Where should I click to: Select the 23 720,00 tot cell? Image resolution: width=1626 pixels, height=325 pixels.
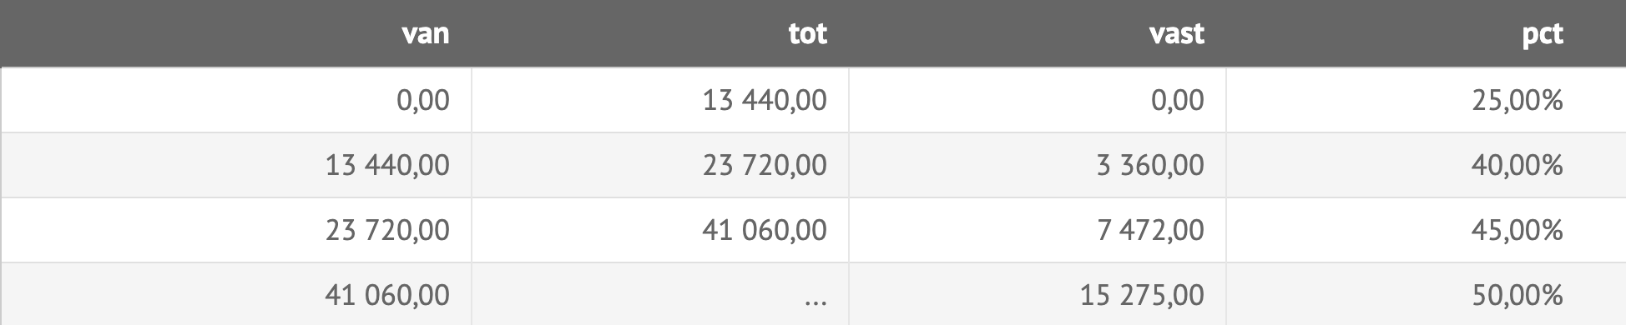pos(660,165)
